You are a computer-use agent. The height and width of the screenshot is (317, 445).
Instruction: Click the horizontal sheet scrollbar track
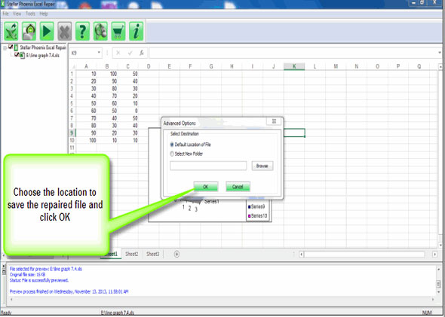pyautogui.click(x=364, y=255)
